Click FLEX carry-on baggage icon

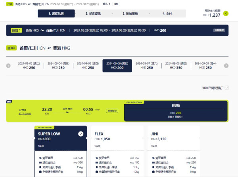[x=97, y=172]
